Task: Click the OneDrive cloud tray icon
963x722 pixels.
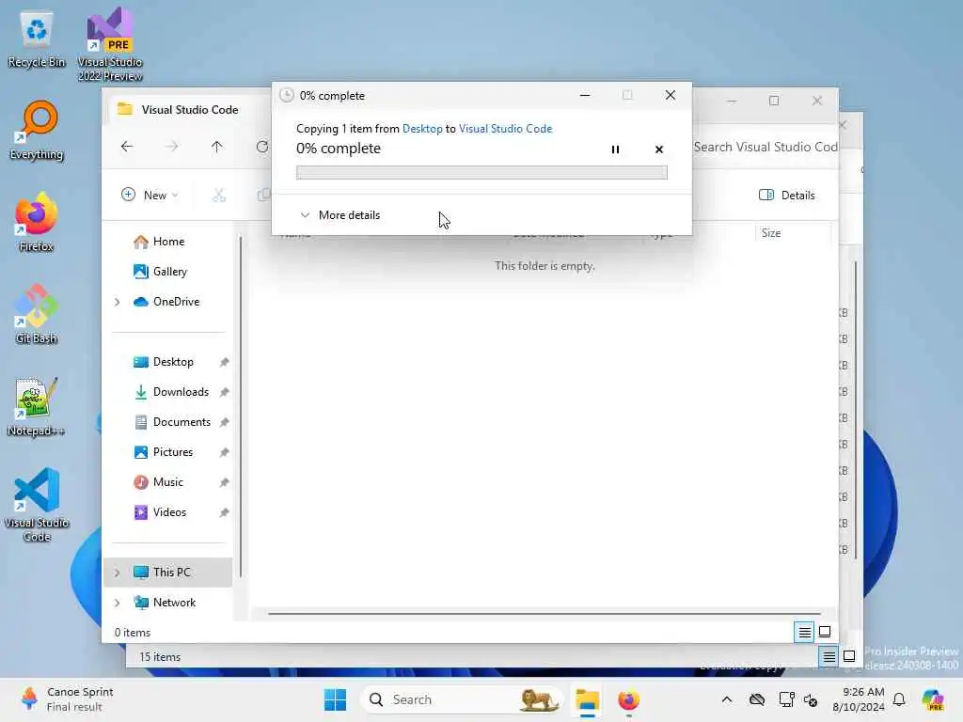Action: [757, 699]
